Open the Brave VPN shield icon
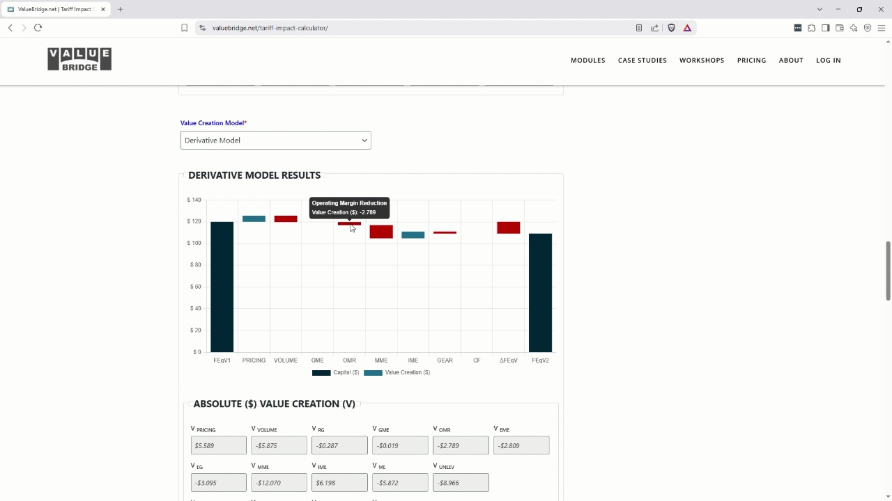Image resolution: width=892 pixels, height=501 pixels. click(x=868, y=28)
